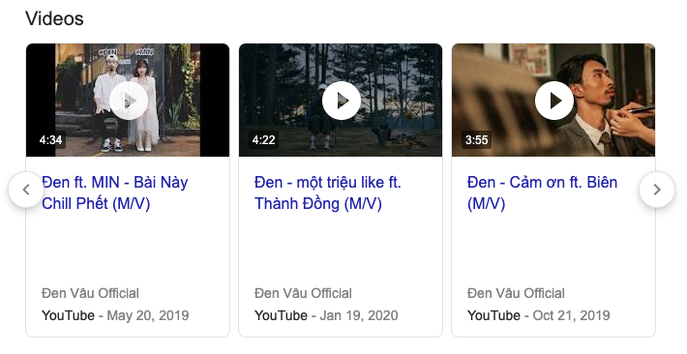Image resolution: width=687 pixels, height=354 pixels.
Task: Click Đen Vâu Official under third video
Action: [x=516, y=293]
